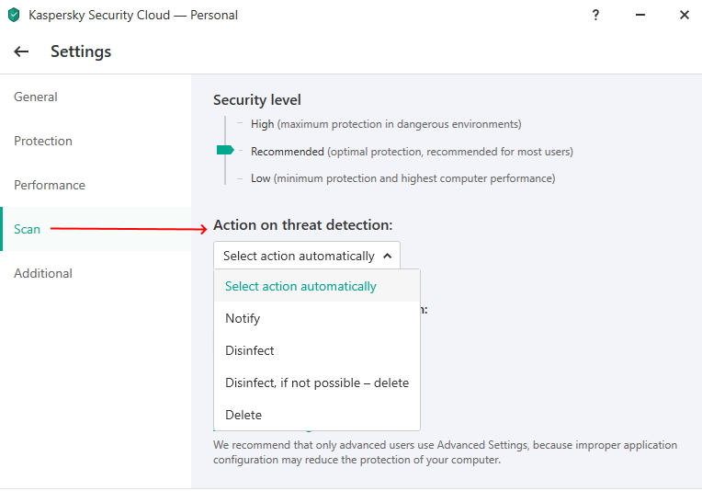Minimize the Kaspersky window
The width and height of the screenshot is (702, 491).
point(640,15)
